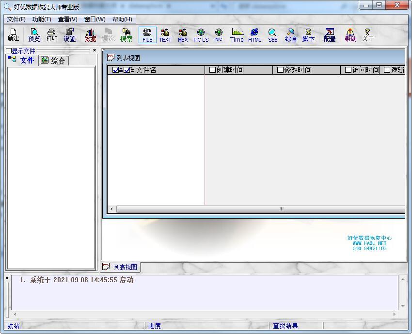This screenshot has height=334, width=412.
Task: Open the 预览 (Preview) tool
Action: coord(34,34)
